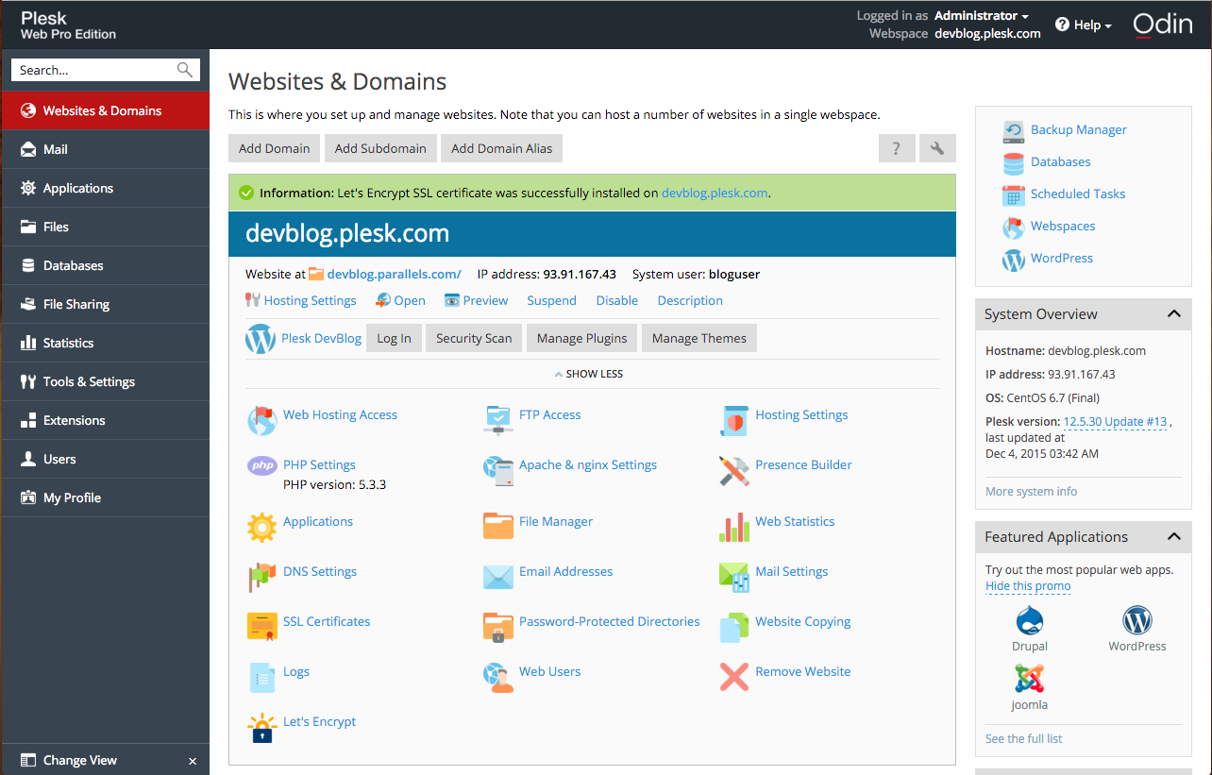Open the Help dropdown menu

(1084, 25)
